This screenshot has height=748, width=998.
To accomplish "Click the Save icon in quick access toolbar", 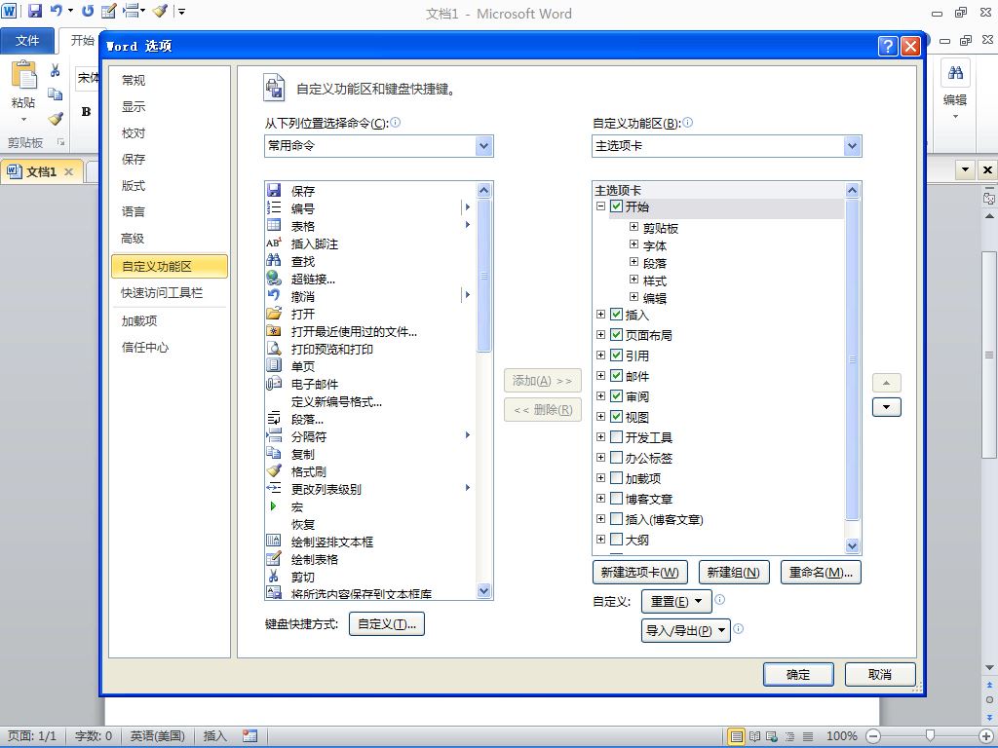I will (x=34, y=11).
